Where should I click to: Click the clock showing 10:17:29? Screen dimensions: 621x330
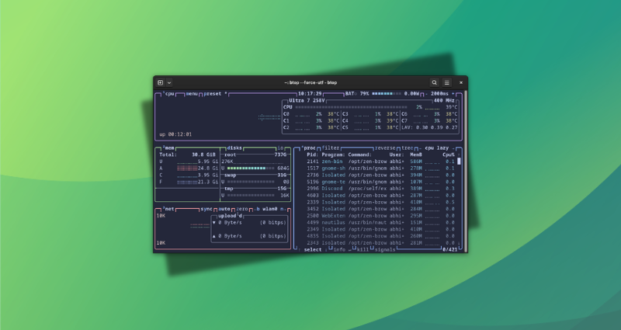(x=310, y=94)
